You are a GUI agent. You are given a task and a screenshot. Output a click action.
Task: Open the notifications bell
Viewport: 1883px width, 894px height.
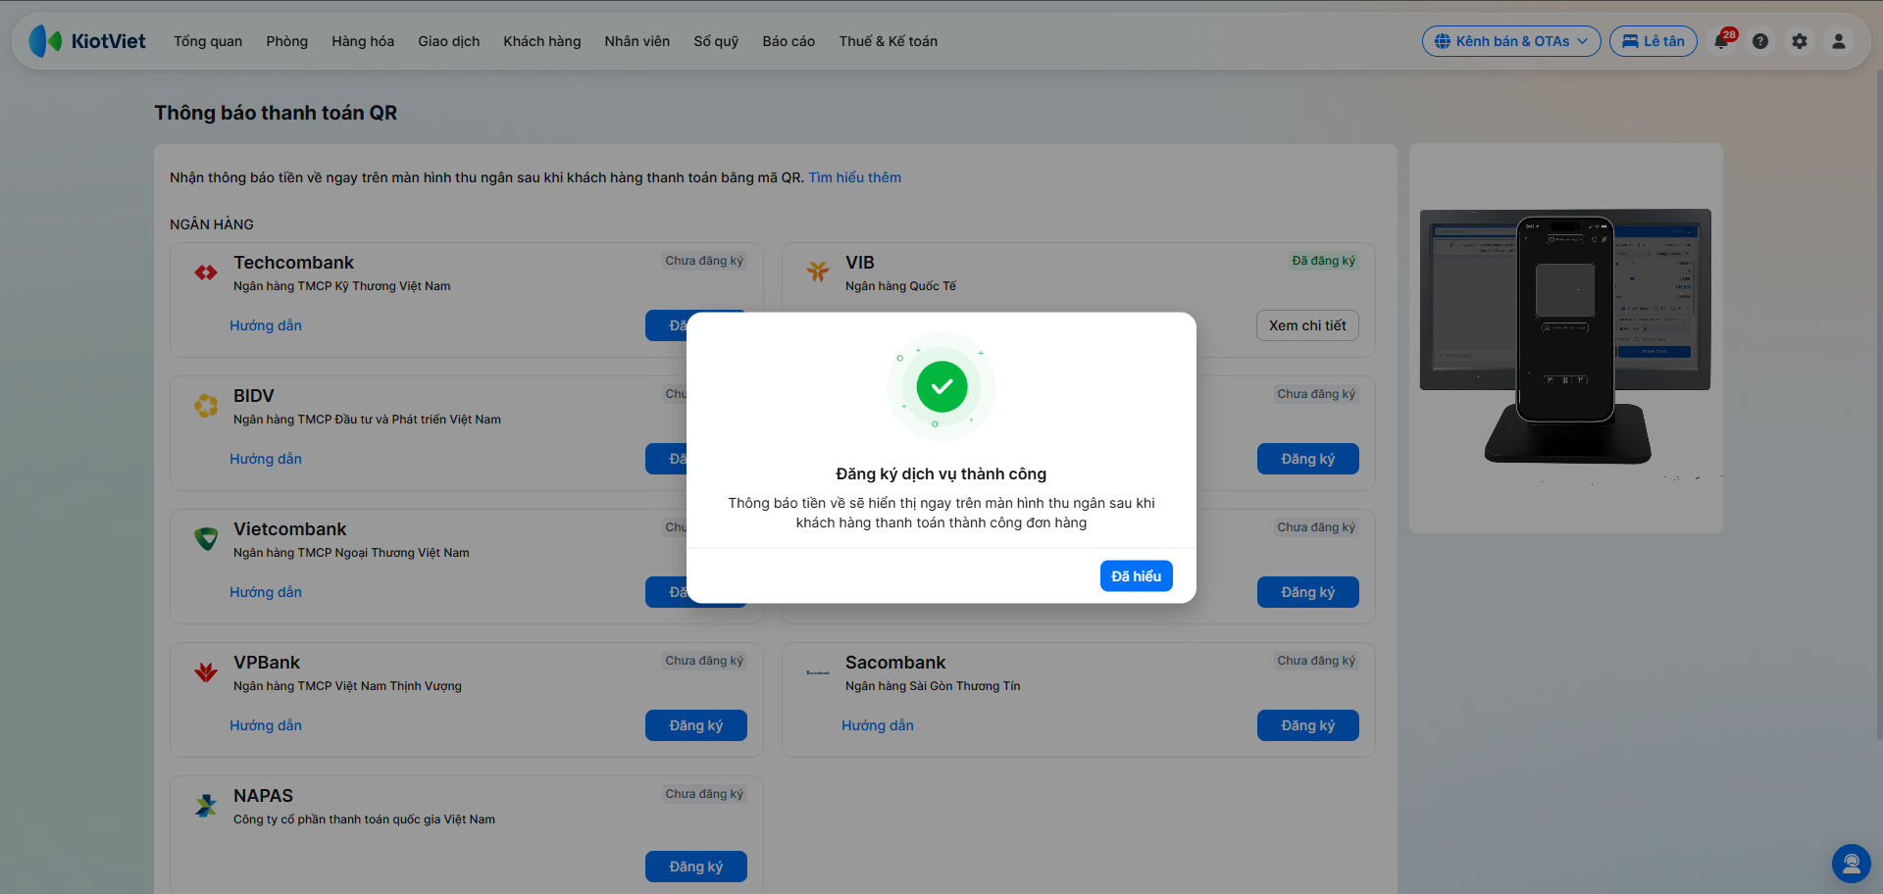click(x=1721, y=41)
